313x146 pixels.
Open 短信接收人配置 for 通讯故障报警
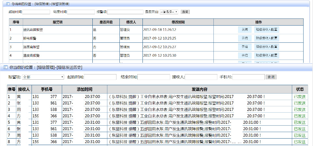point(266,29)
